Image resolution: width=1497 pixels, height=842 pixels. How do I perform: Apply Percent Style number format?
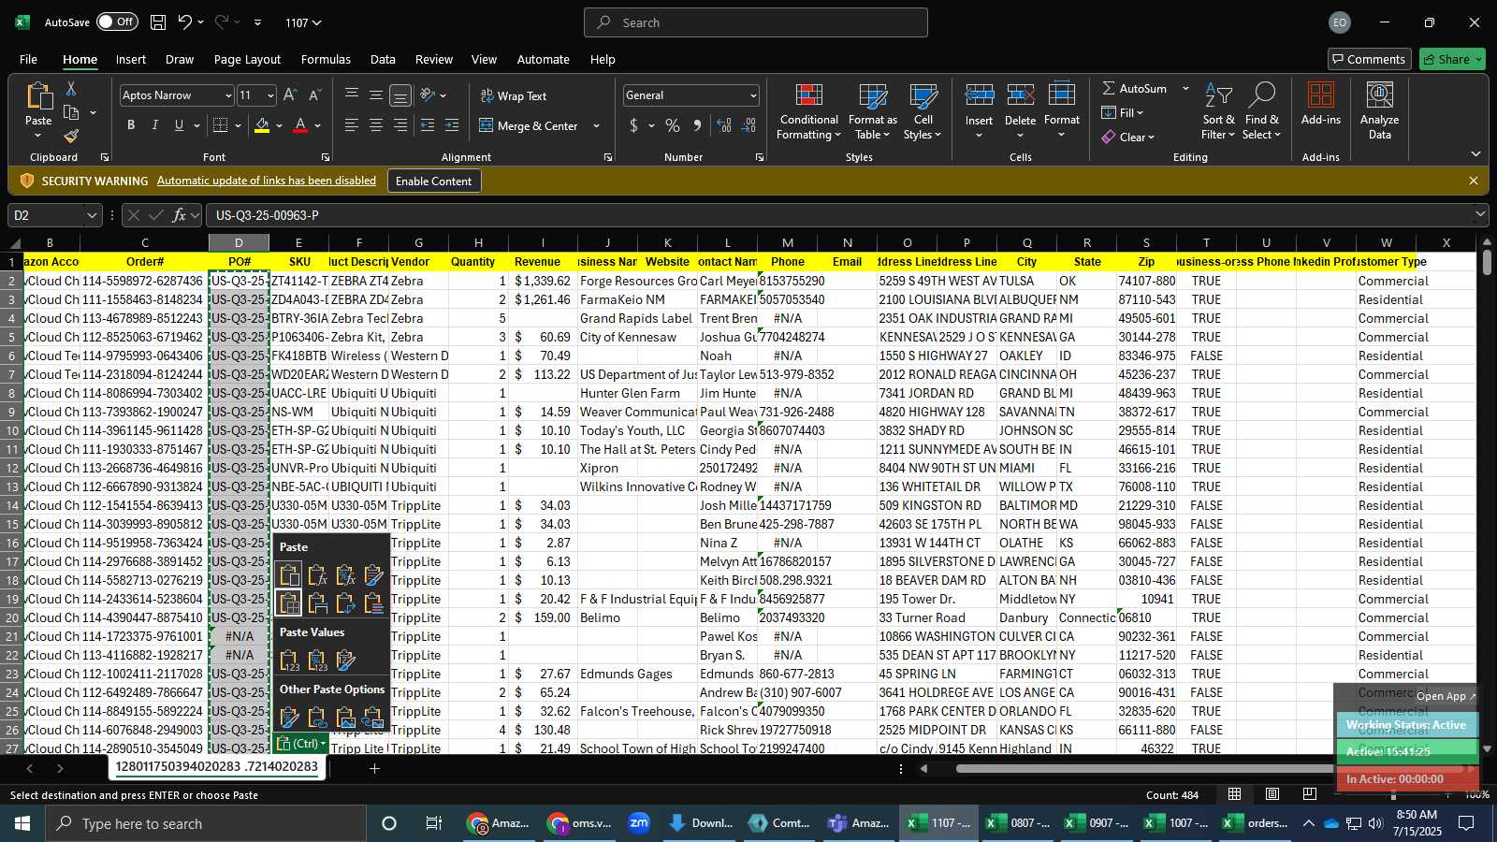click(673, 125)
